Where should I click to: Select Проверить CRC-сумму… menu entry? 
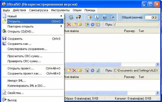click(x=33, y=61)
